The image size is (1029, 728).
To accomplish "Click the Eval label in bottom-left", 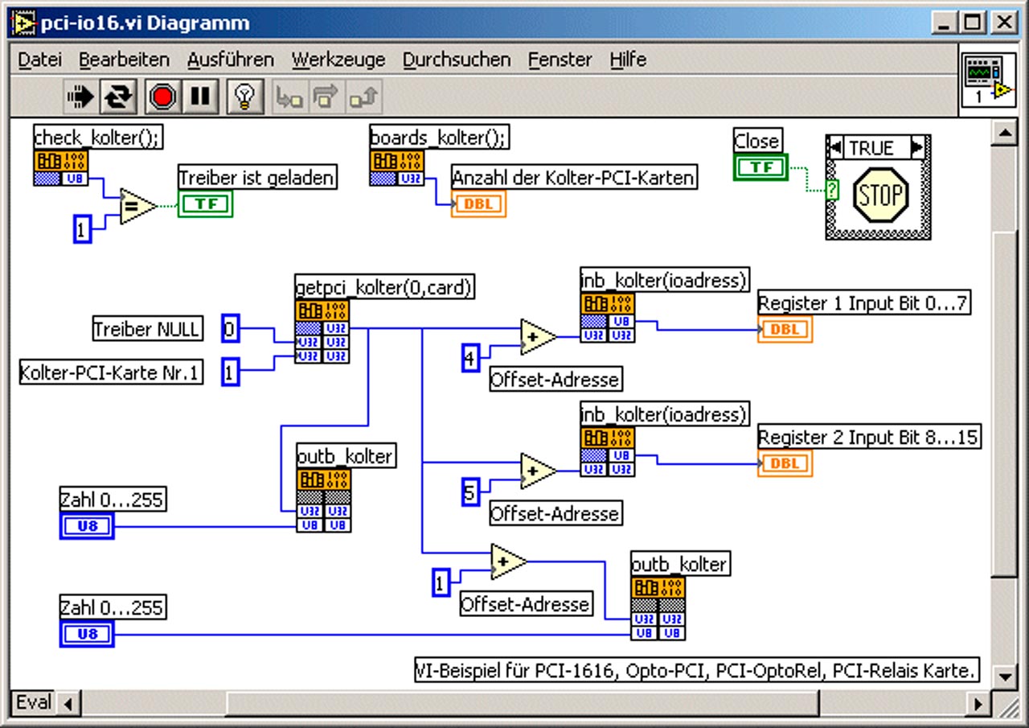I will [33, 702].
